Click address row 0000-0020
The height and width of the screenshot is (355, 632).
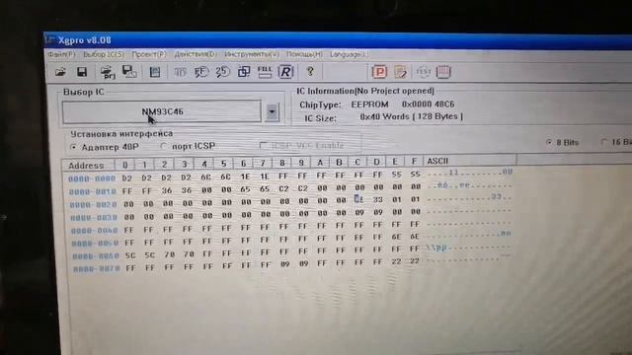(x=93, y=204)
